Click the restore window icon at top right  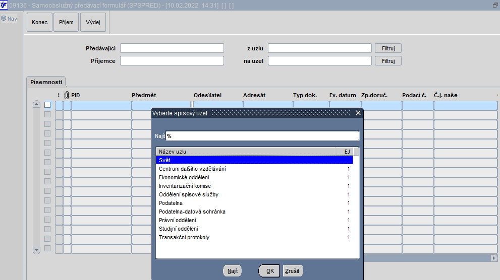tap(495, 5)
